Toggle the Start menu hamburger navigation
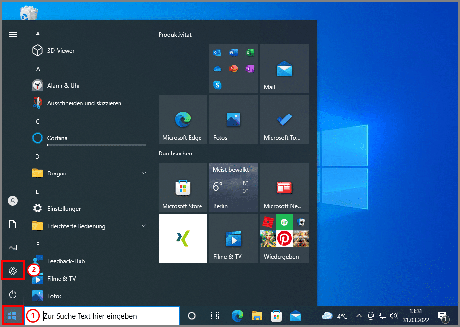 [13, 34]
